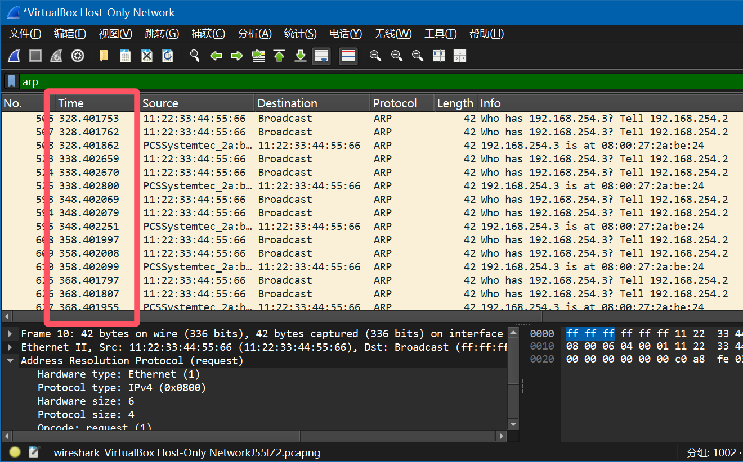This screenshot has height=462, width=743.
Task: Click the display filter bookmark button
Action: point(11,81)
